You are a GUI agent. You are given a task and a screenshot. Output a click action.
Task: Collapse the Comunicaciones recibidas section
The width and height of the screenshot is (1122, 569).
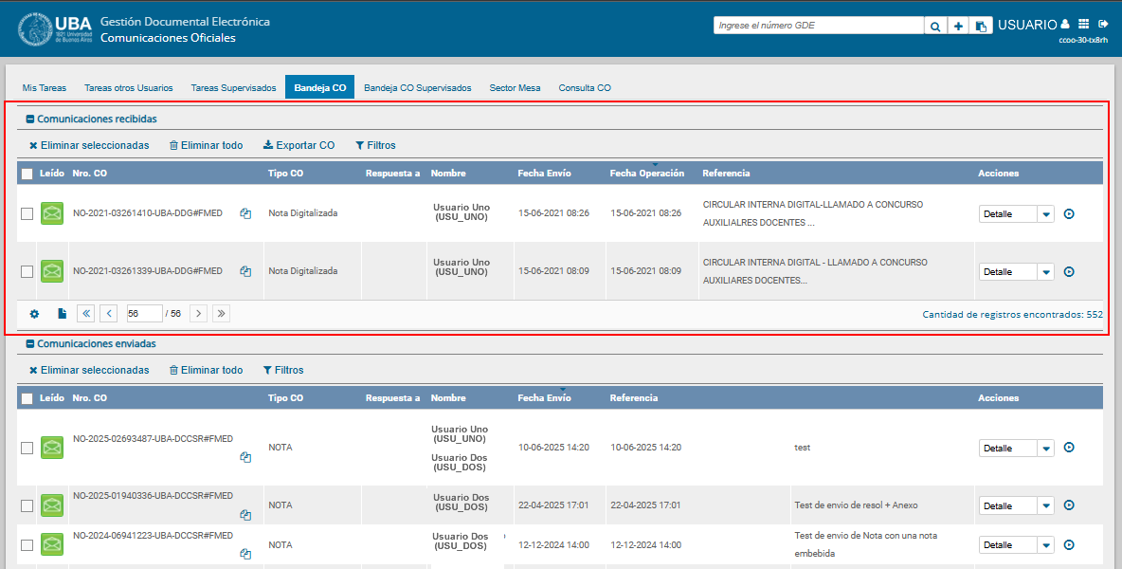point(30,119)
